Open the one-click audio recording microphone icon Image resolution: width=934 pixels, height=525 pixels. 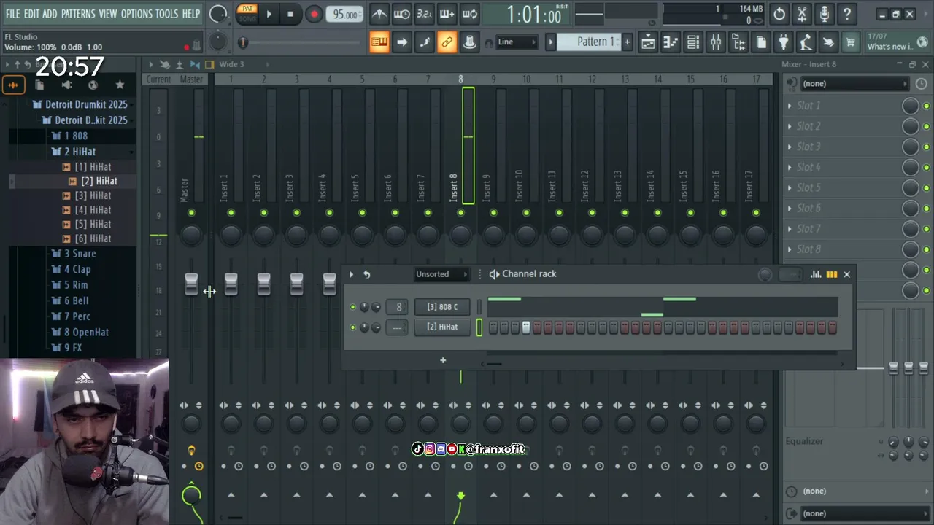[x=824, y=14]
